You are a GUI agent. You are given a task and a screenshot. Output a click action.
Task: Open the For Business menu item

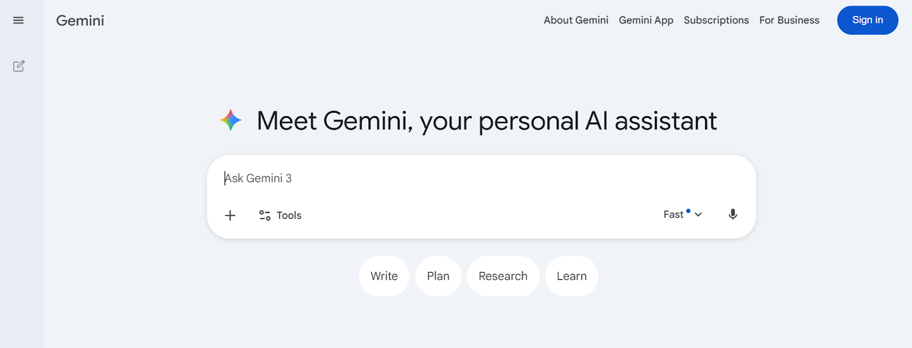pyautogui.click(x=789, y=20)
